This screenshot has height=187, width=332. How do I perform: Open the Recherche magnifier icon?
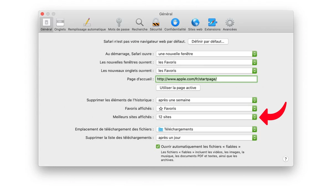[x=139, y=22]
